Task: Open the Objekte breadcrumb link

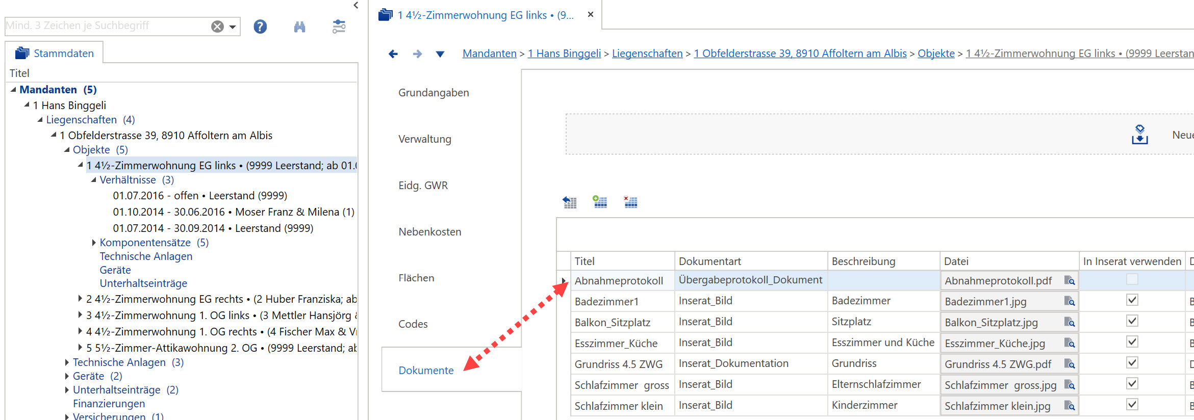Action: [936, 54]
